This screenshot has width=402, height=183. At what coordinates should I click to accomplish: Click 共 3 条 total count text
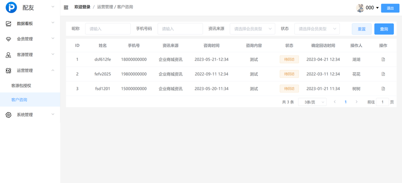(288, 102)
